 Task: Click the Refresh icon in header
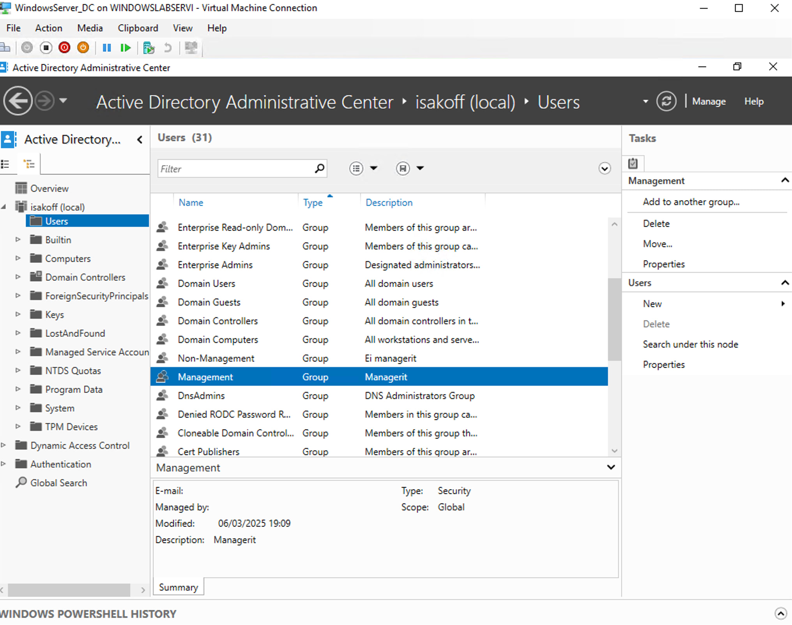pos(666,101)
